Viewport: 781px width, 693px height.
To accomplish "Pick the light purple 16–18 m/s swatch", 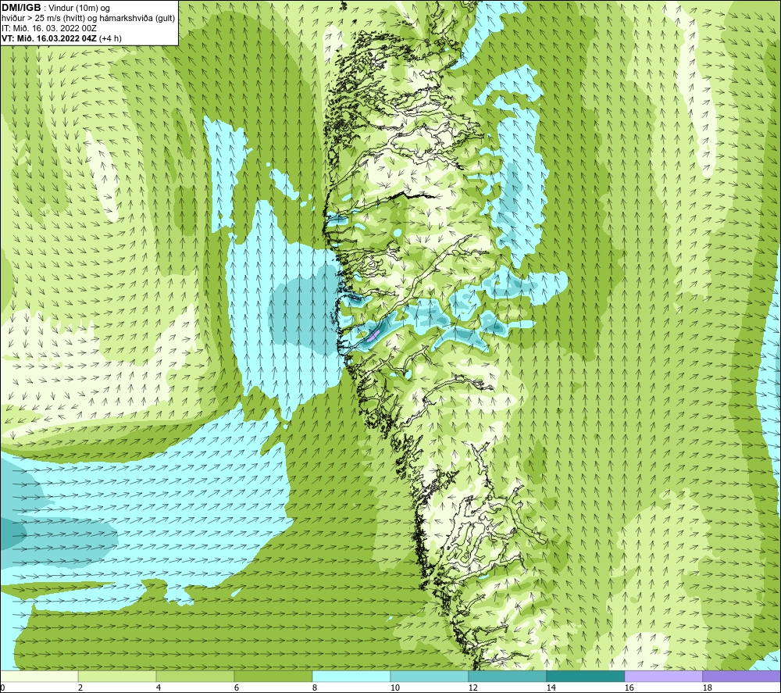I will point(663,676).
